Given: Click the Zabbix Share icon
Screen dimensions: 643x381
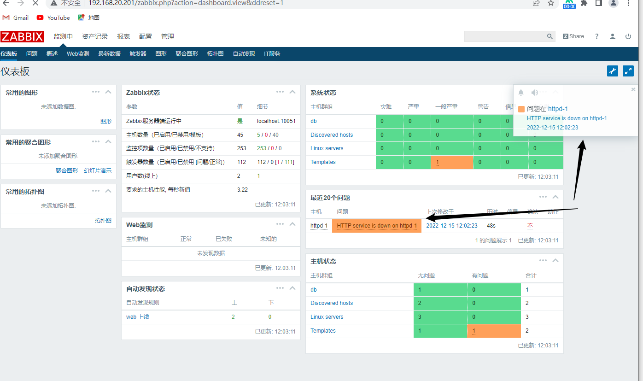Looking at the screenshot, I should (573, 36).
